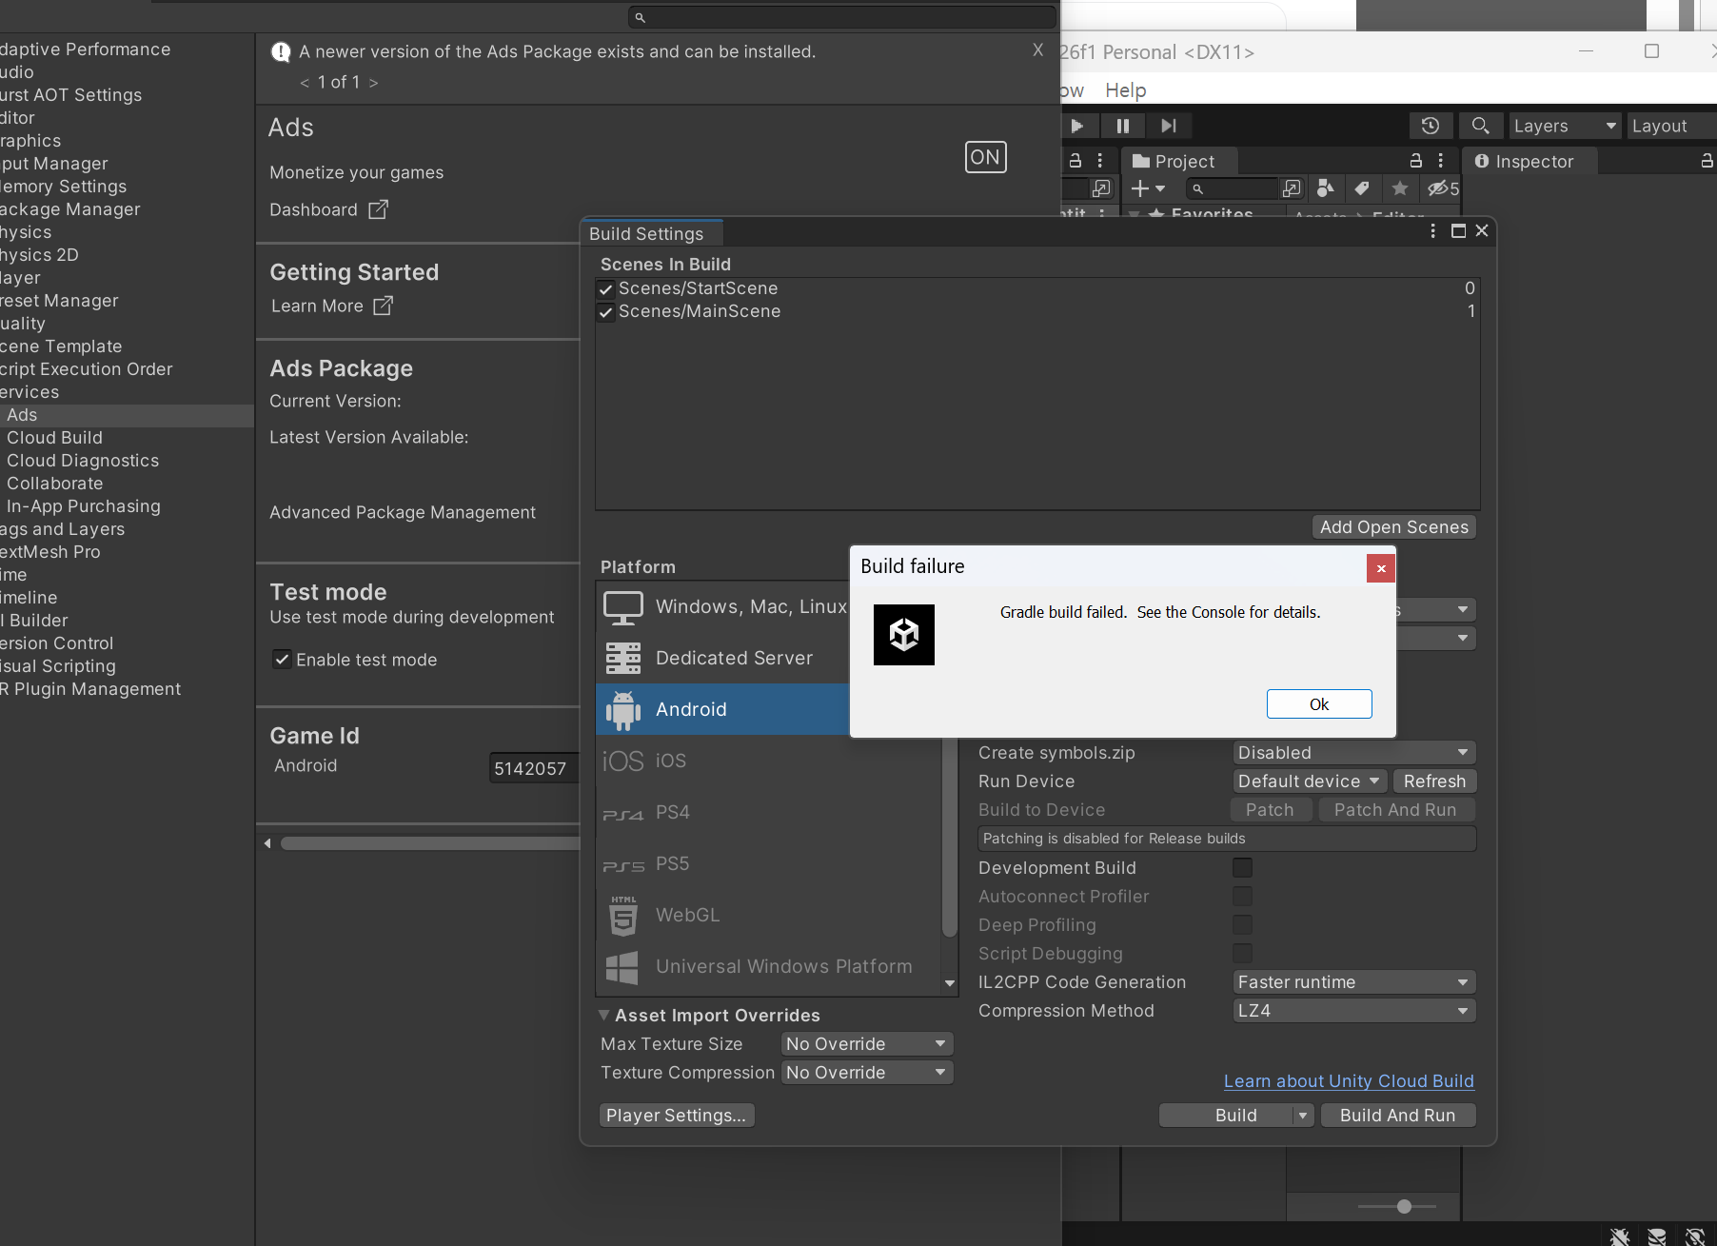The width and height of the screenshot is (1717, 1246).
Task: Click the Build And Run button
Action: tap(1398, 1116)
